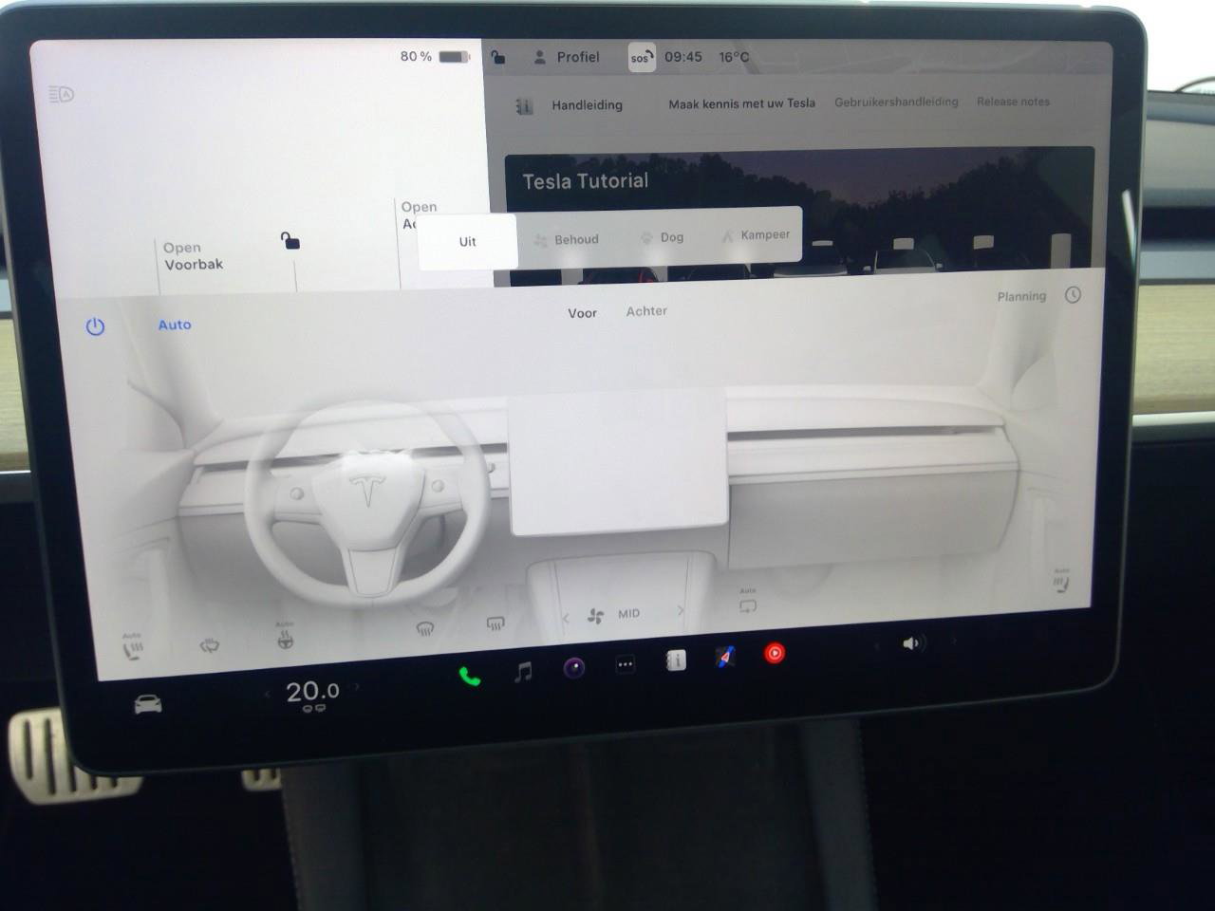Tap the speaker volume icon

911,643
